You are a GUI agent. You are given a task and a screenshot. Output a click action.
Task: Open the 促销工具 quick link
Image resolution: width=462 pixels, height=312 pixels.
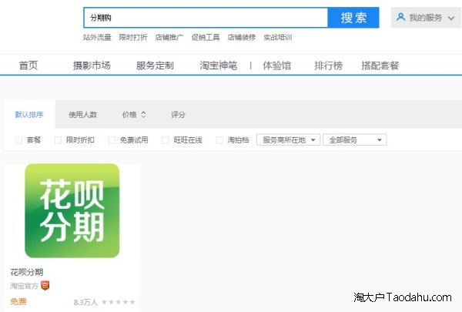(x=206, y=38)
